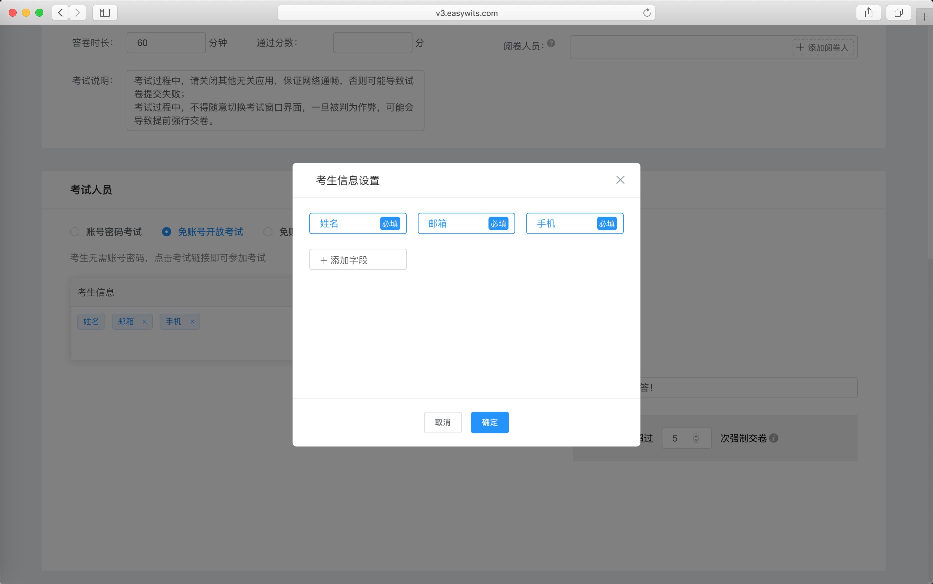This screenshot has height=584, width=933.
Task: Reload the page
Action: click(x=647, y=13)
